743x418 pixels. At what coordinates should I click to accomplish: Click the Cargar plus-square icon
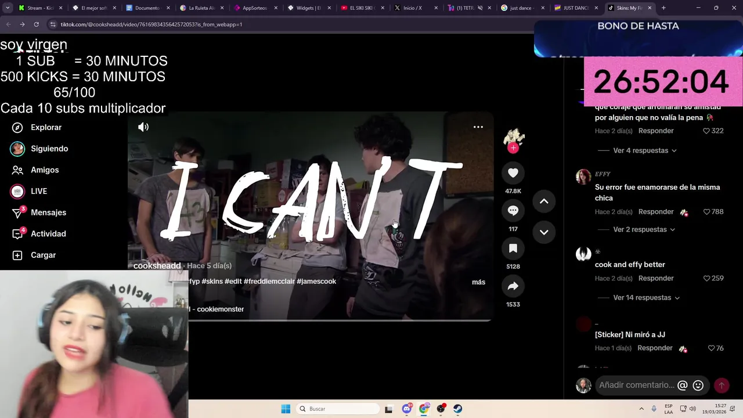(x=17, y=255)
